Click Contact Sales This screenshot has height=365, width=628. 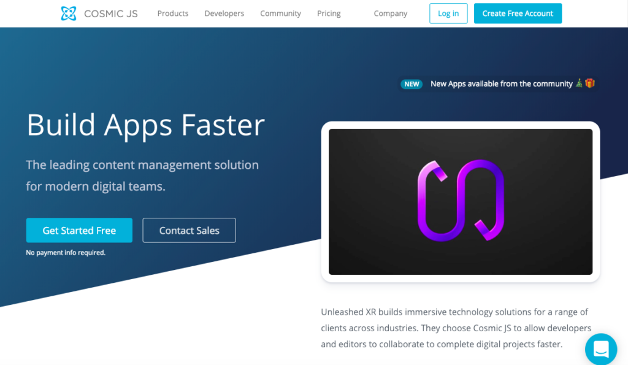point(189,230)
